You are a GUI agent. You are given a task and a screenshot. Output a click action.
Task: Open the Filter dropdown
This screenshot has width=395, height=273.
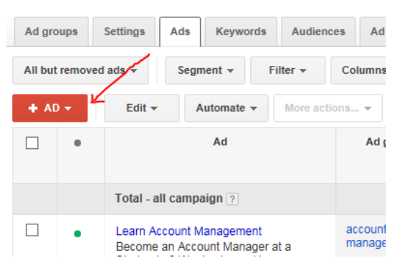coord(287,70)
